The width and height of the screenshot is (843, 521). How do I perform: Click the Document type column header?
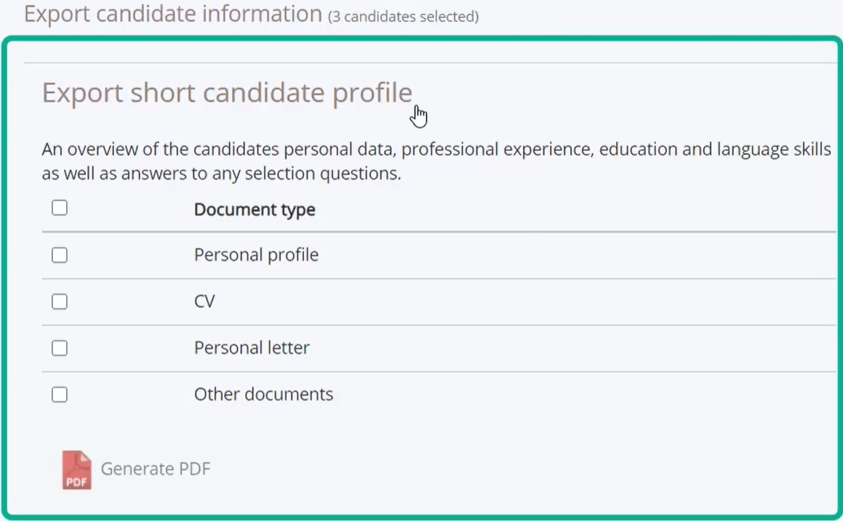pyautogui.click(x=255, y=209)
